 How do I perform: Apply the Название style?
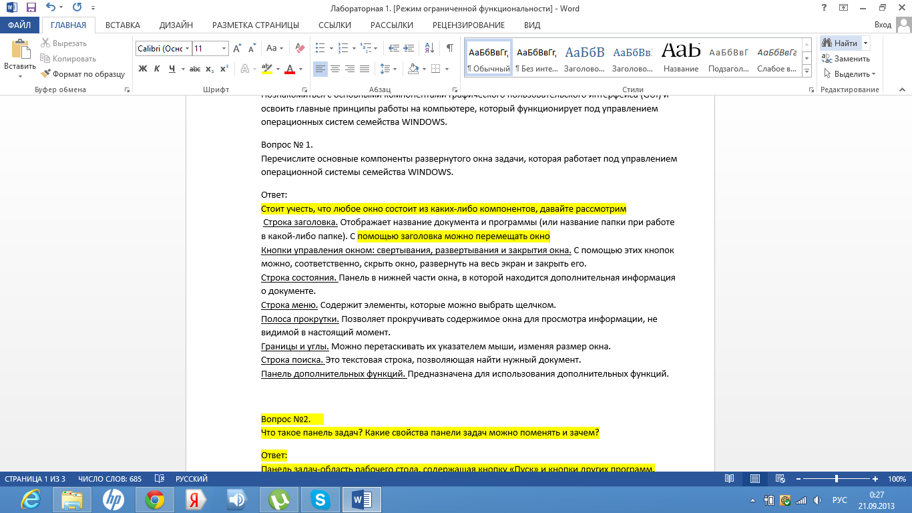click(681, 58)
